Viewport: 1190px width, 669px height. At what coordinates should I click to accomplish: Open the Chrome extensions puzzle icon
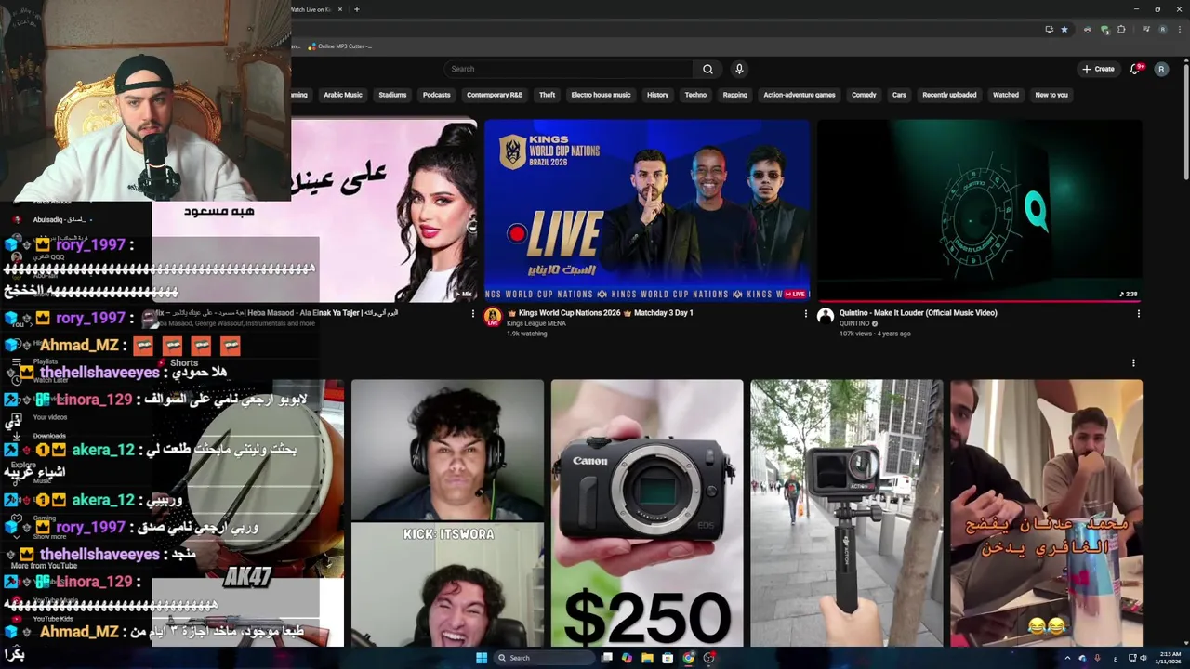(x=1122, y=29)
